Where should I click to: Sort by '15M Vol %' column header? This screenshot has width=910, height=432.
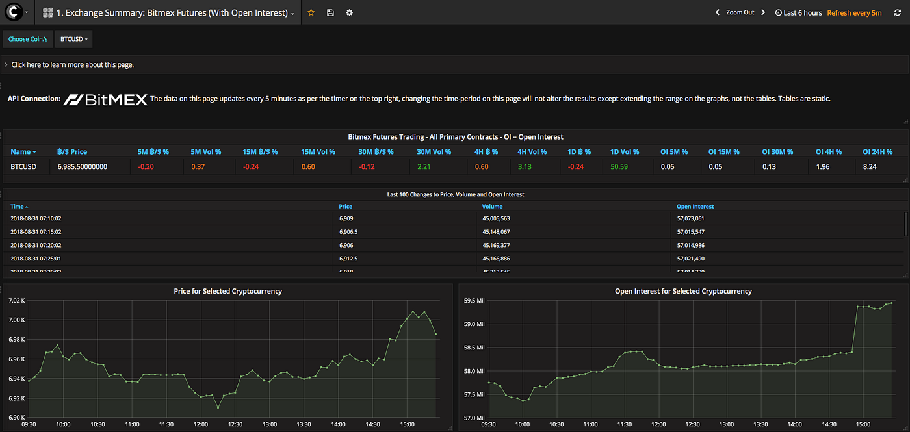pyautogui.click(x=318, y=151)
